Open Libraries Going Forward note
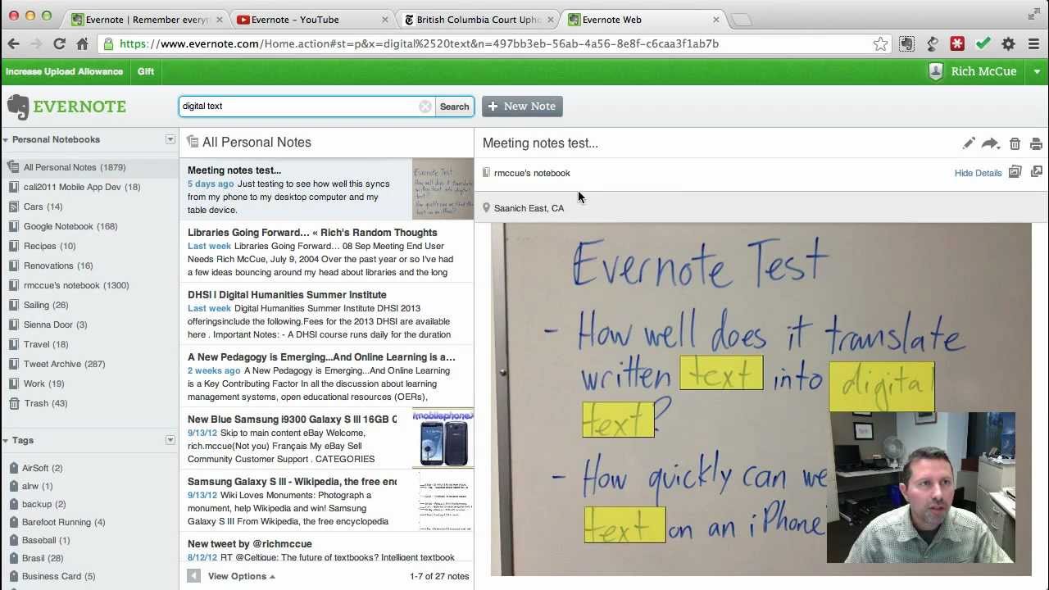Viewport: 1049px width, 590px height. coord(326,252)
